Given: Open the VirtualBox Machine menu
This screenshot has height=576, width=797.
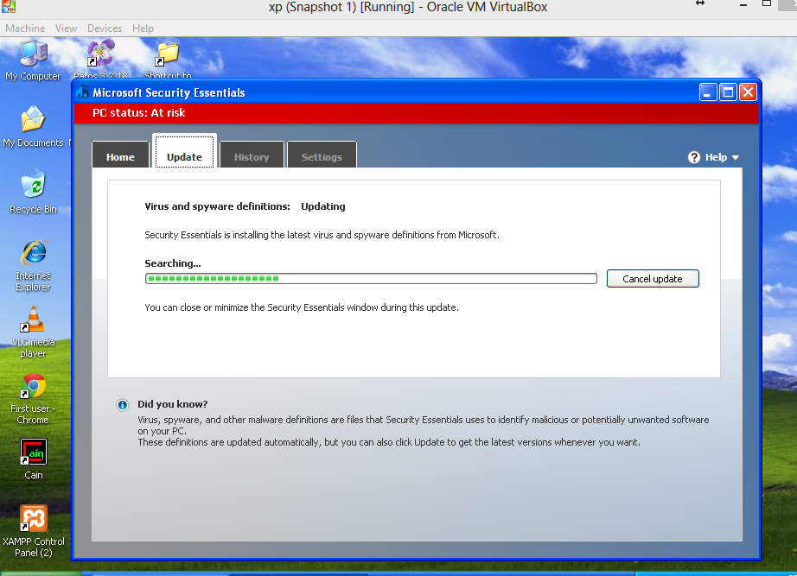Looking at the screenshot, I should (25, 28).
